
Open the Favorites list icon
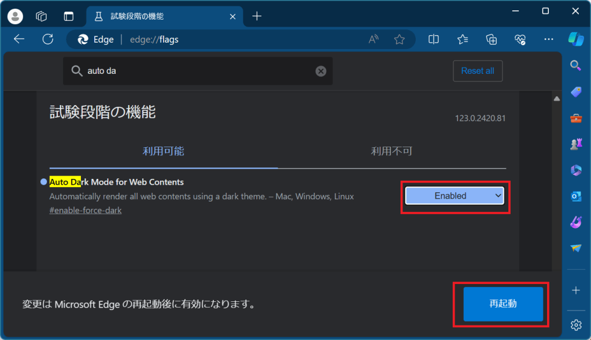pyautogui.click(x=463, y=39)
